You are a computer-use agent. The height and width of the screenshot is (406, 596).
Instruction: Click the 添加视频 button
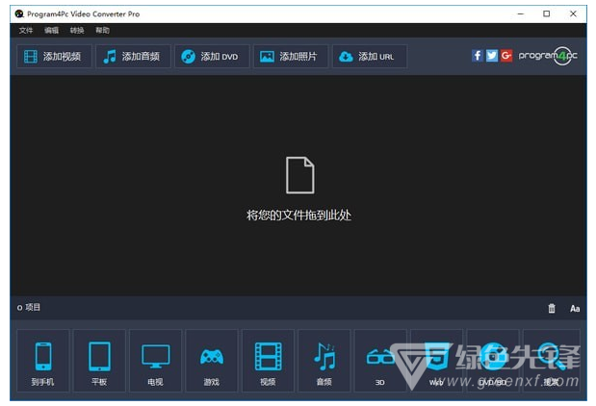point(54,57)
